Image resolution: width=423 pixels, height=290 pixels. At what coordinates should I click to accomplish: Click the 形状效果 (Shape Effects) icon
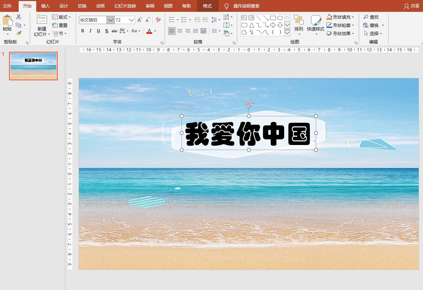(329, 33)
